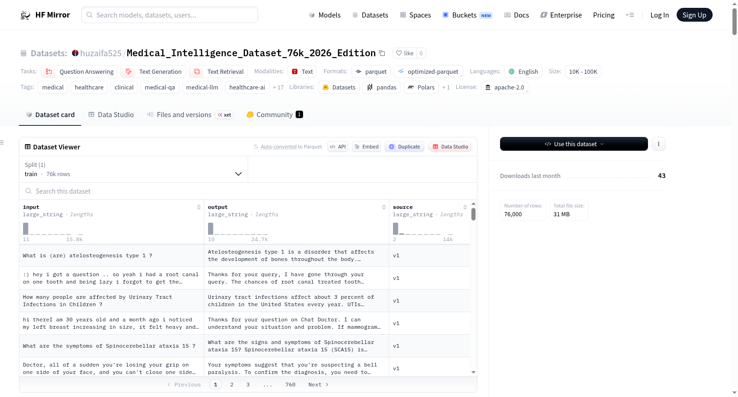738x397 pixels.
Task: Click the HF Mirror logo icon
Action: [x=25, y=15]
